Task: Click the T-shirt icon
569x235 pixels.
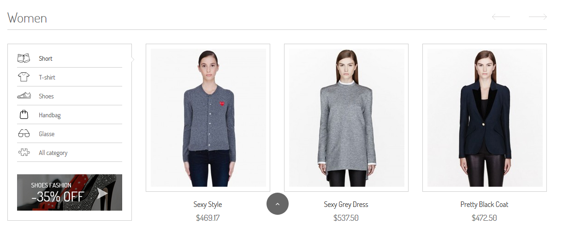Action: click(x=24, y=77)
